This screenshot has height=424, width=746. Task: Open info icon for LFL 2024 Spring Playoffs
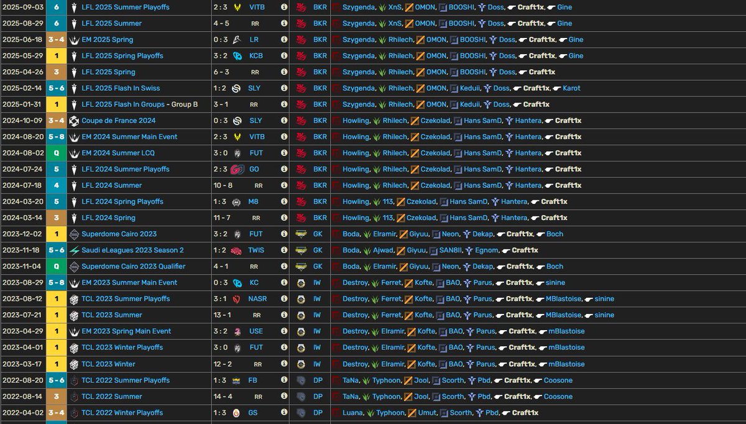(x=284, y=201)
